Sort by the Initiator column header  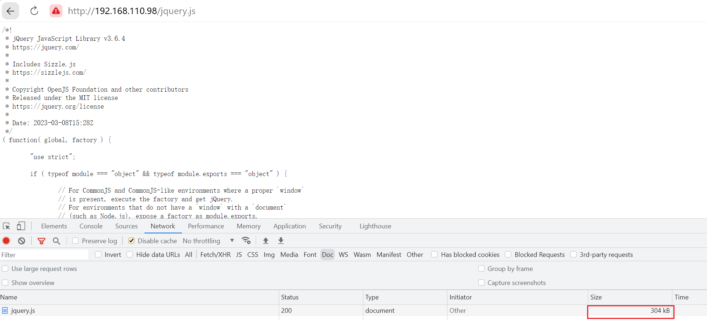518,297
